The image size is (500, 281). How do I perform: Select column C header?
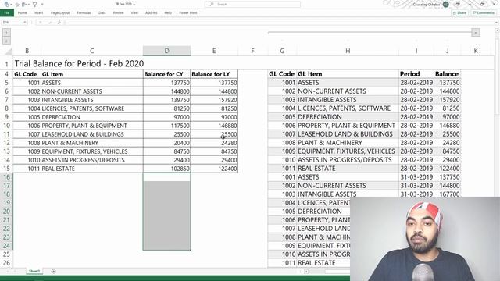[x=92, y=51]
